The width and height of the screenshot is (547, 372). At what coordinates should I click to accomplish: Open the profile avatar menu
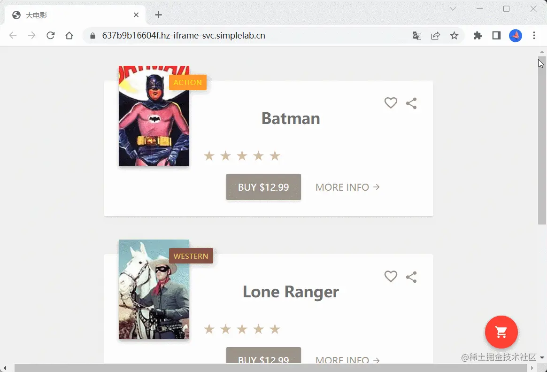(x=515, y=36)
